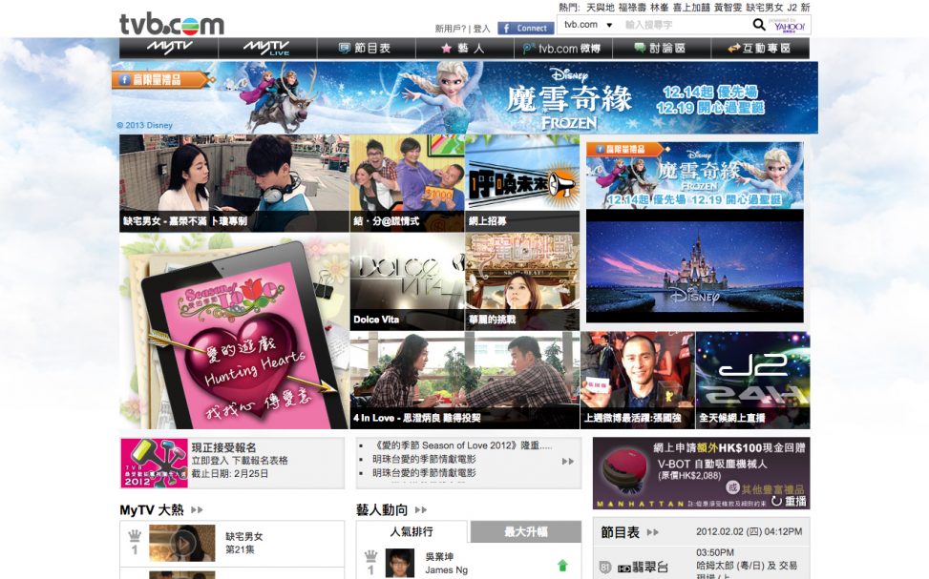929x579 pixels.
Task: Click 現正接受報名 heading
Action: click(224, 447)
